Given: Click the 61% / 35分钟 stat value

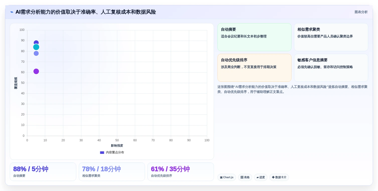Looking at the screenshot, I should point(170,169).
